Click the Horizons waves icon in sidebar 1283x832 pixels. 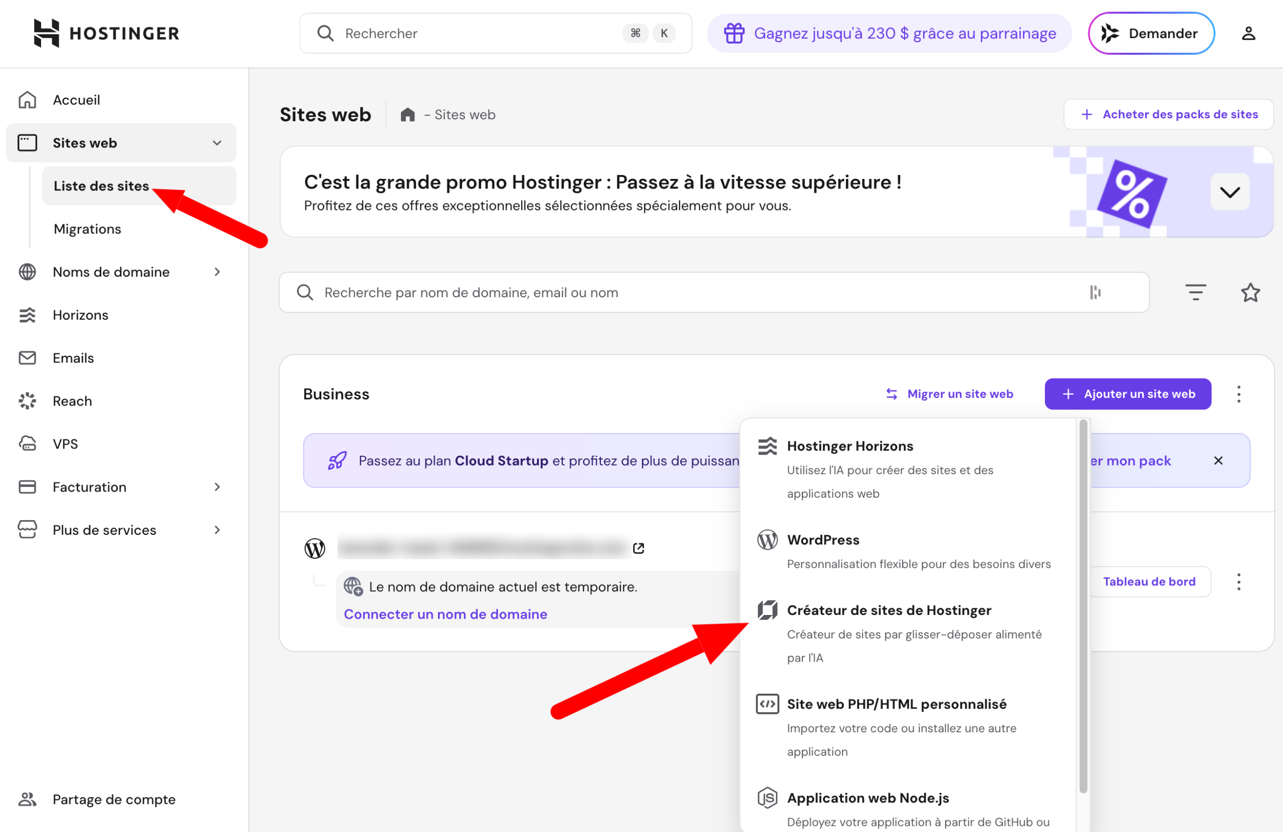[27, 315]
